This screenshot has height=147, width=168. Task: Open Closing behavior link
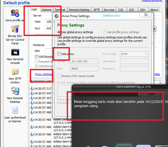coord(152,1)
